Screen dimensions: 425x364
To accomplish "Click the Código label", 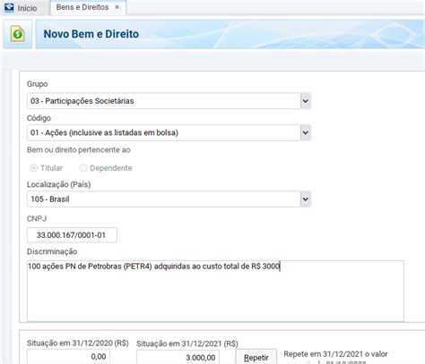I will (x=39, y=118).
